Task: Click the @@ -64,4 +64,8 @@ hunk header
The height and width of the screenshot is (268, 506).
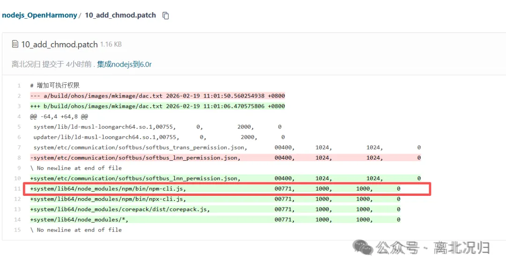Action: pyautogui.click(x=59, y=117)
